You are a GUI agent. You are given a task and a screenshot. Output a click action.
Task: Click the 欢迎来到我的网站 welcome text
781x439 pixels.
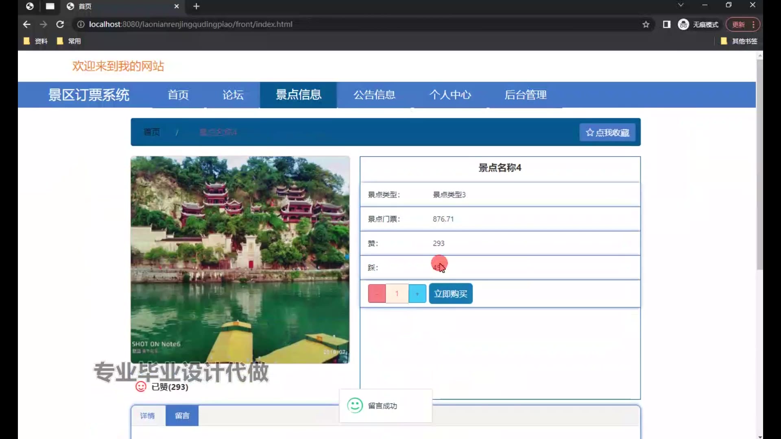click(118, 66)
